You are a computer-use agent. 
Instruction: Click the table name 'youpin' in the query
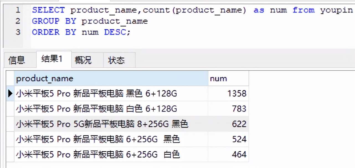coord(336,11)
